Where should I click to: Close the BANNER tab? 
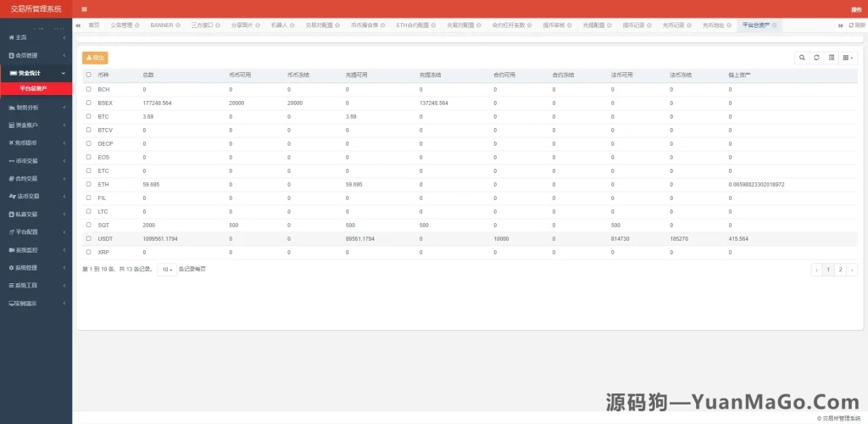(x=178, y=25)
